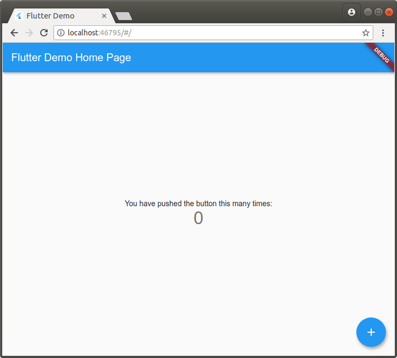Screen dimensions: 397x358
Task: Click the Flutter logo favicon in tab
Action: click(x=19, y=16)
